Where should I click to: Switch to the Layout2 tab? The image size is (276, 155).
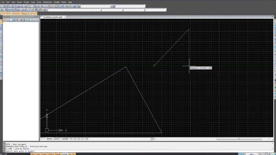(x=65, y=139)
